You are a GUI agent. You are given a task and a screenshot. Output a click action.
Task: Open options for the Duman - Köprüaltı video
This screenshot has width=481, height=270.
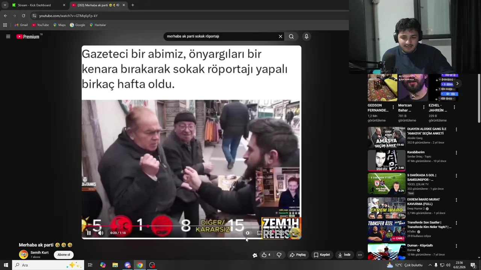tap(456, 246)
